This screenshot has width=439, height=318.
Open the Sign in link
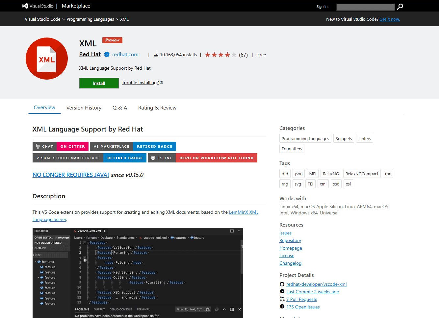coord(322,7)
